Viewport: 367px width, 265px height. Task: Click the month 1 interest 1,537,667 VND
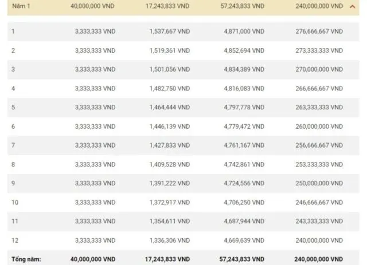click(x=169, y=30)
